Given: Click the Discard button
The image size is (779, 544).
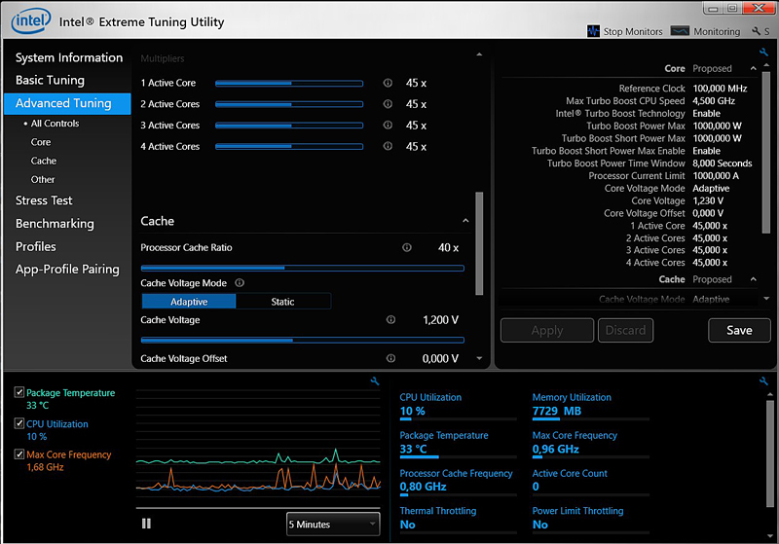Looking at the screenshot, I should (x=625, y=330).
